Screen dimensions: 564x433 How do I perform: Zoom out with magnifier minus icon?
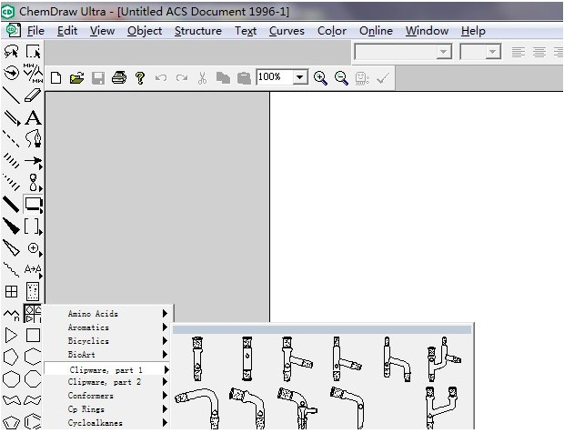(x=341, y=77)
